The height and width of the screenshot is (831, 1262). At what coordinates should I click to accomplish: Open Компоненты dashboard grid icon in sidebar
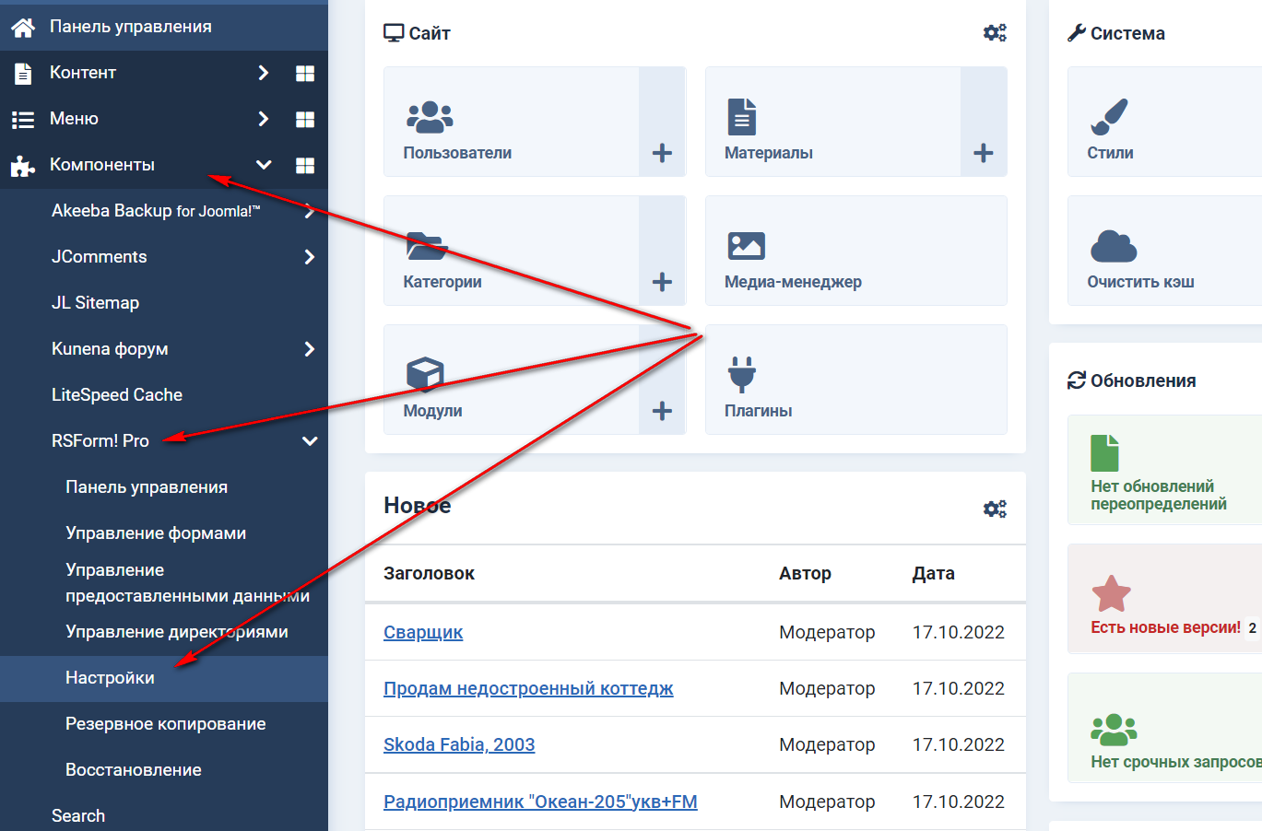pyautogui.click(x=305, y=165)
